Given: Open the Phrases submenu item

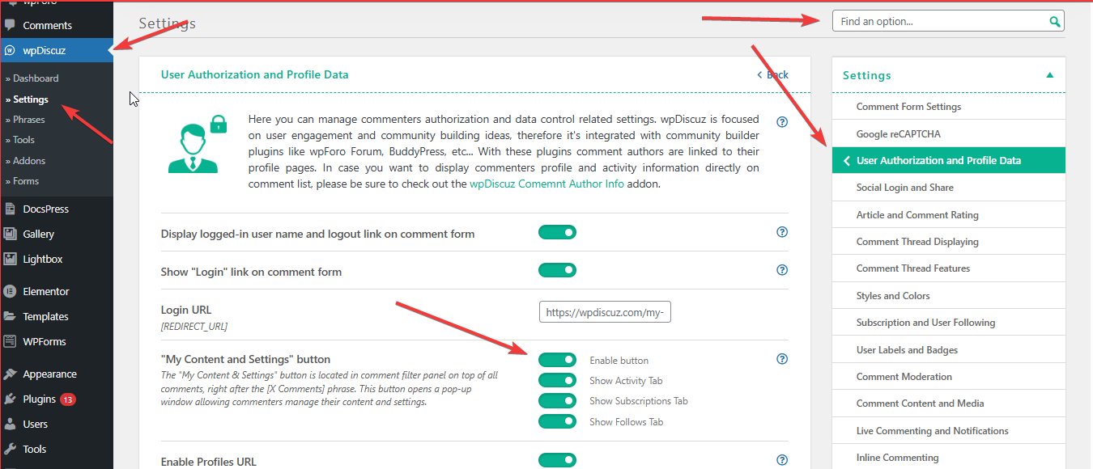Looking at the screenshot, I should coord(29,120).
